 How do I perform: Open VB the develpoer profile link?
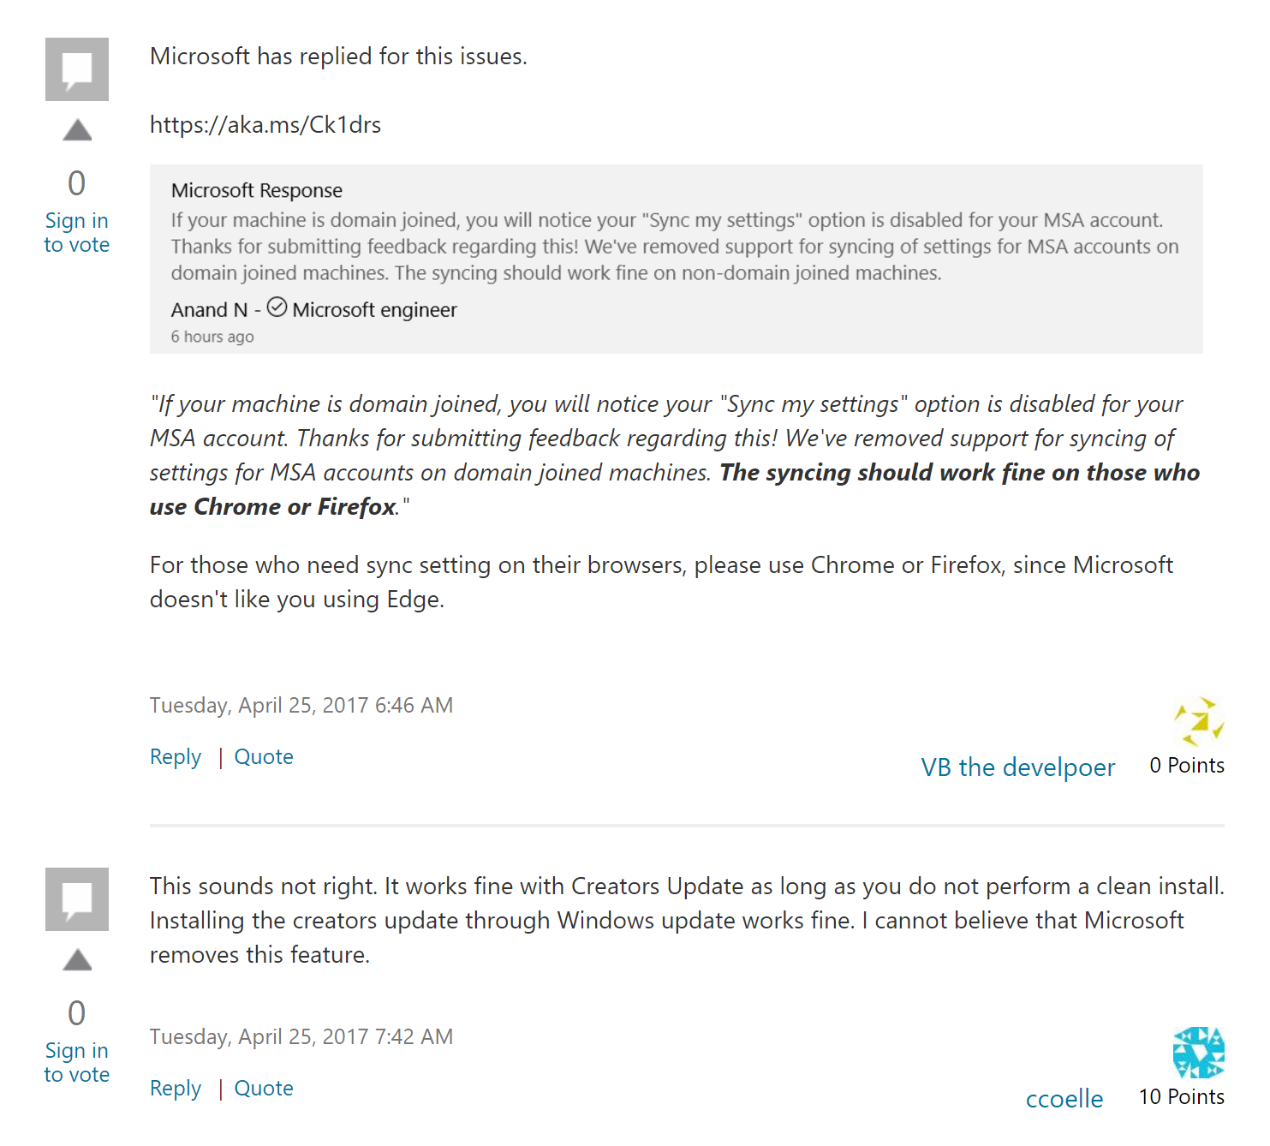(x=1017, y=767)
